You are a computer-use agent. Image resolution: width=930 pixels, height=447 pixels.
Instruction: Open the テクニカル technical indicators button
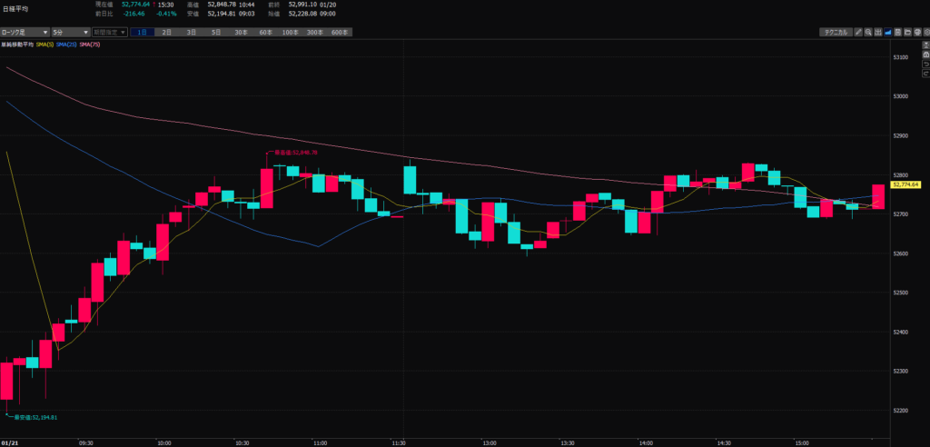[834, 32]
